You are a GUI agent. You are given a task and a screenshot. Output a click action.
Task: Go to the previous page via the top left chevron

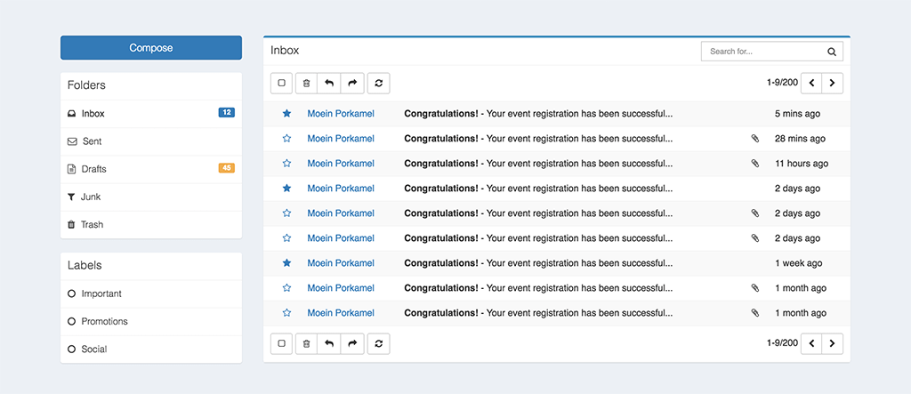tap(811, 83)
